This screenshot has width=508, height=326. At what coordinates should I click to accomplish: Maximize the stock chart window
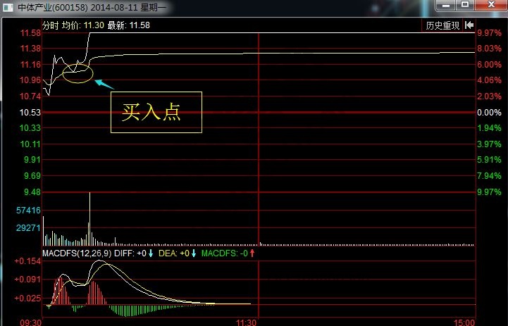click(x=464, y=6)
